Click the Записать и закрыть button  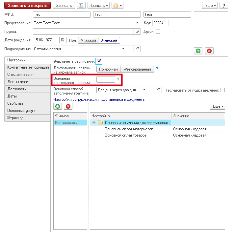pyautogui.click(x=28, y=6)
